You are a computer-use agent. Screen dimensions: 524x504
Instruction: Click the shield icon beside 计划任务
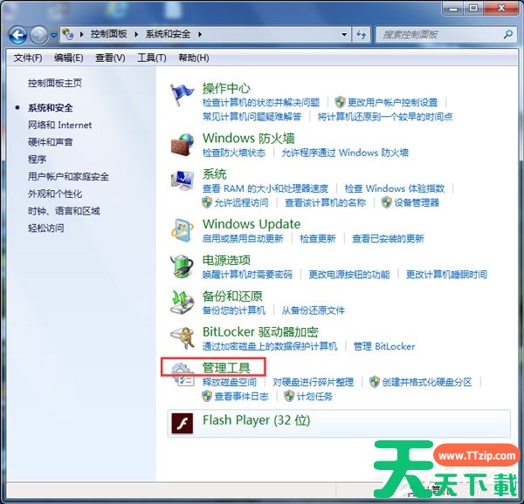[289, 396]
